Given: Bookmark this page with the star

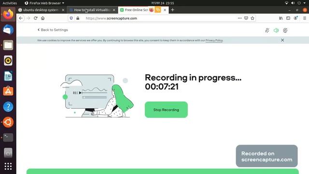Looking at the screenshot, I should (253, 18).
